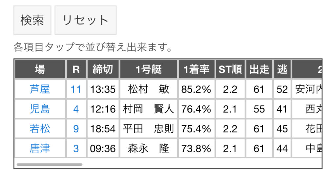
Task: Open race 11 link for 芦屋
Action: pyautogui.click(x=76, y=89)
